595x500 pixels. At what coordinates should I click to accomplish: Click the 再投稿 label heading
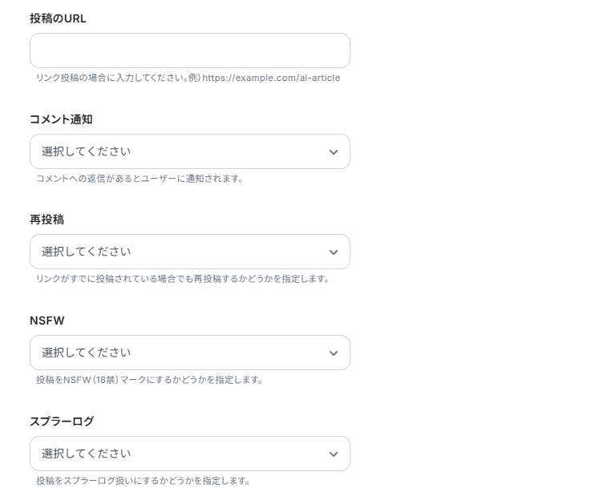(x=47, y=220)
